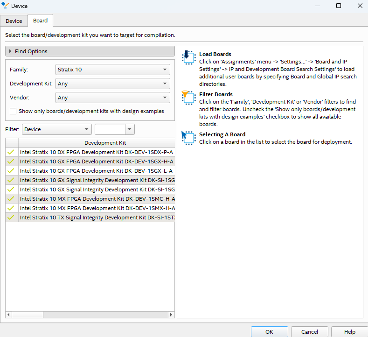Select the Board tab
The height and width of the screenshot is (337, 368).
point(40,21)
